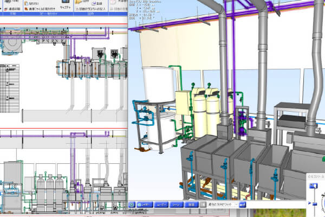Click the small grey square icon beside the dropdown
Image resolution: width=325 pixels, height=217 pixels.
(x=203, y=205)
